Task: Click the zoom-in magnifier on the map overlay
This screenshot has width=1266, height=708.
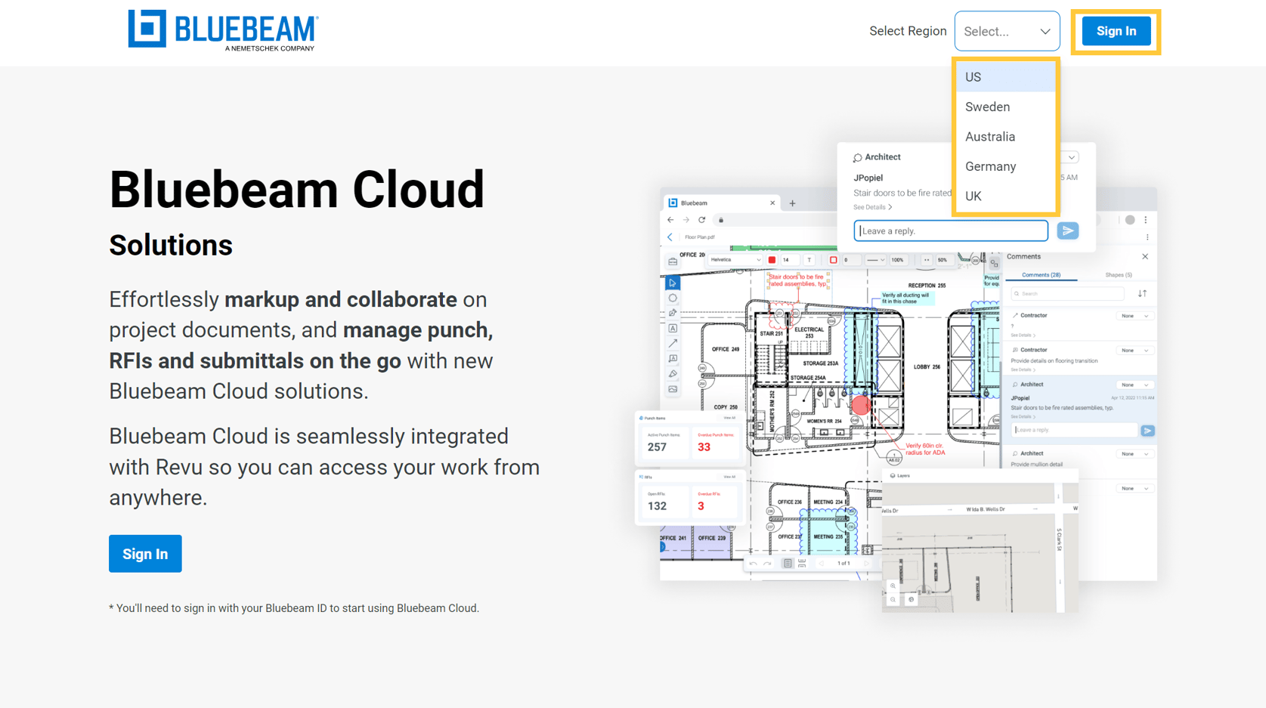Action: click(893, 586)
